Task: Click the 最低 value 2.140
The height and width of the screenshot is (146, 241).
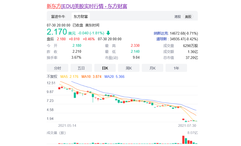Action: click(x=135, y=51)
